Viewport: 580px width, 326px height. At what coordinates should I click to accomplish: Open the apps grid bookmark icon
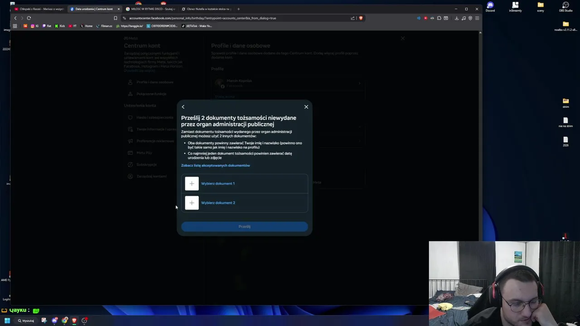pos(15,26)
